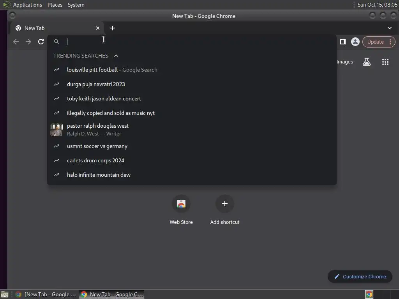Image resolution: width=399 pixels, height=299 pixels.
Task: Click the Web Store shortcut icon
Action: tap(181, 204)
